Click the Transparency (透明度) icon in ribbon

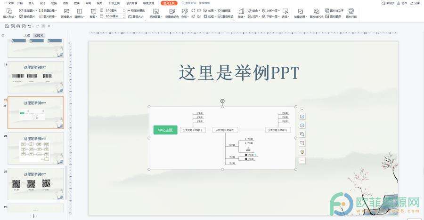[x=220, y=10]
